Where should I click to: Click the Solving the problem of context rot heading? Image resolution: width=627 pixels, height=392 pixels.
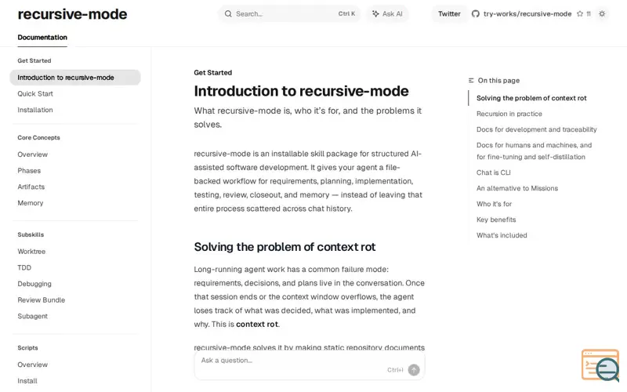pos(285,247)
